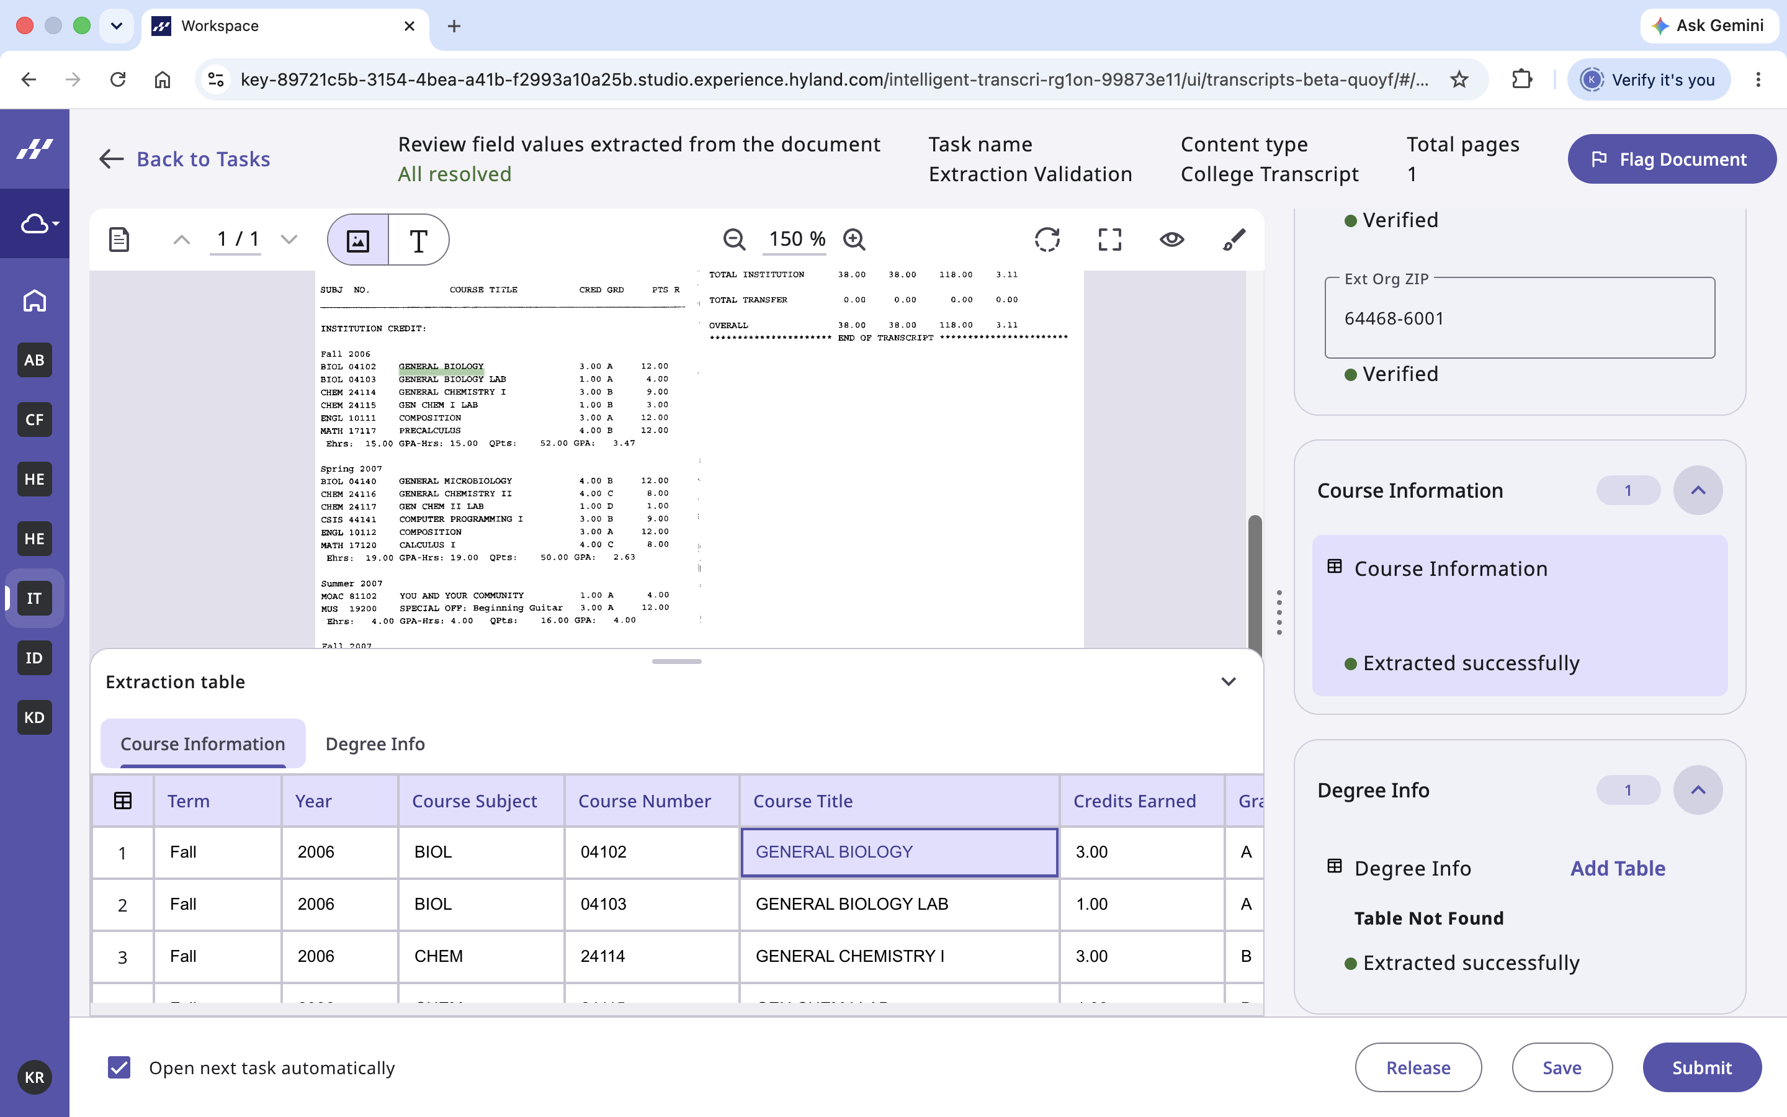This screenshot has height=1117, width=1787.
Task: Collapse the Extraction table panel
Action: click(x=1229, y=681)
